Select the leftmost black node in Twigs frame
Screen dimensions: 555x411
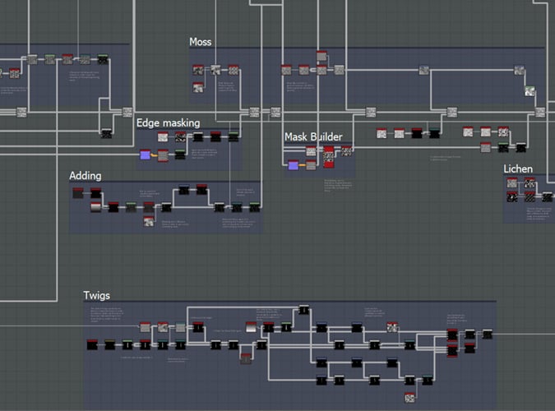(92, 344)
